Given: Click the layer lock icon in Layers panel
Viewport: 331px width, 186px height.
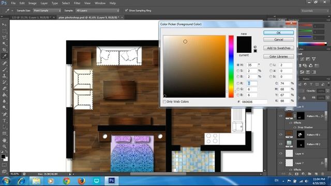Looking at the screenshot, I should (304, 98).
